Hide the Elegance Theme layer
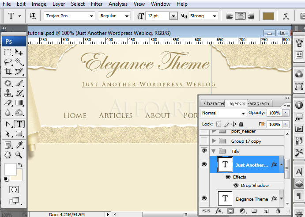 coord(204,198)
